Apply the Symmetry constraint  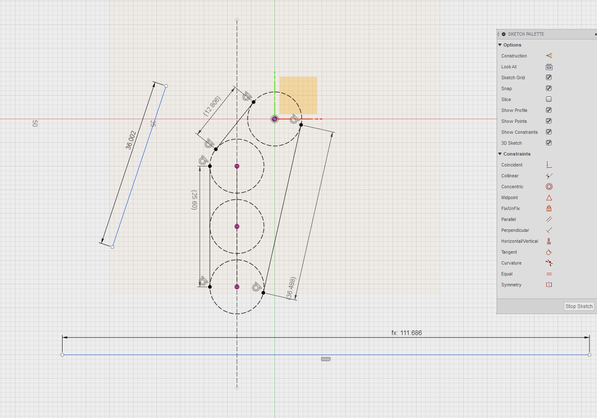click(x=549, y=285)
